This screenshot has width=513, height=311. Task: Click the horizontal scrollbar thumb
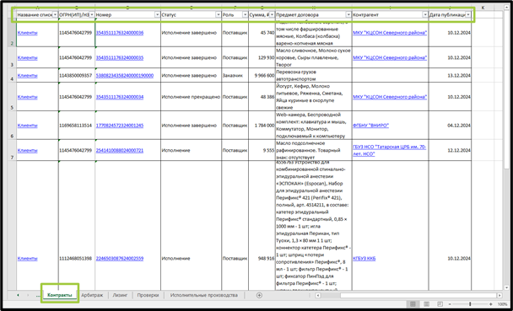pos(418,295)
